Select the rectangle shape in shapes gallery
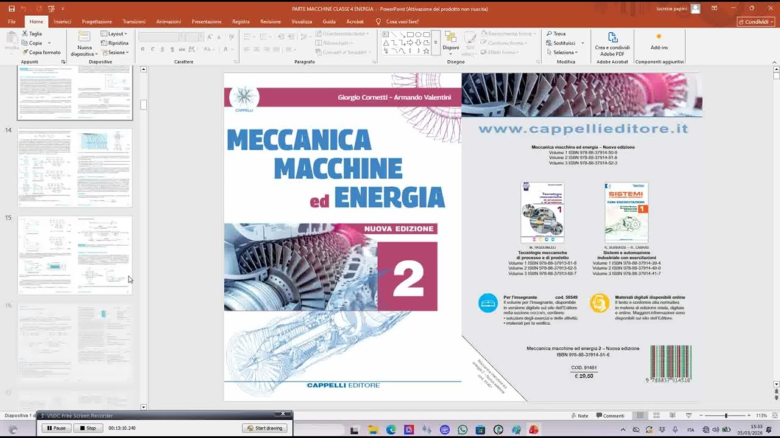The width and height of the screenshot is (780, 438). click(x=410, y=34)
